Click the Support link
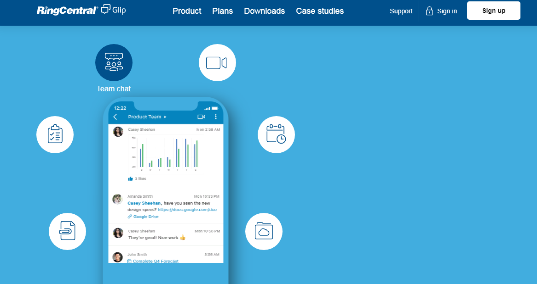This screenshot has width=537, height=284. [401, 11]
